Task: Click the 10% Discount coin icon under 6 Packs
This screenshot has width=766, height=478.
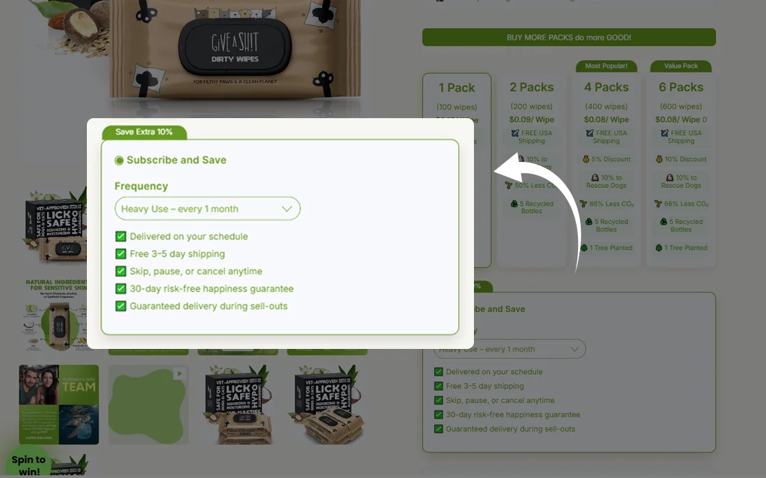Action: pyautogui.click(x=659, y=159)
